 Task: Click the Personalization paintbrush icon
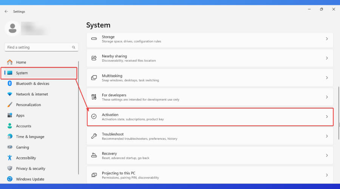coord(10,105)
